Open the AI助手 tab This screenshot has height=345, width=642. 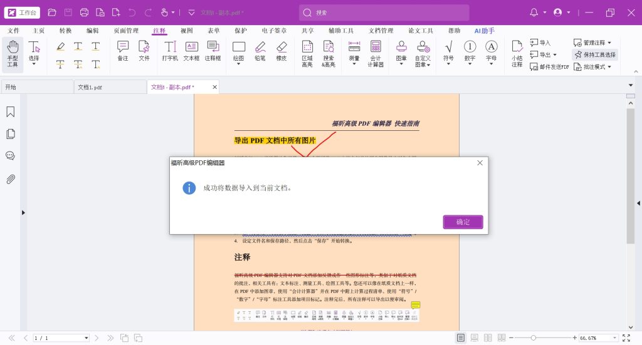pyautogui.click(x=485, y=31)
